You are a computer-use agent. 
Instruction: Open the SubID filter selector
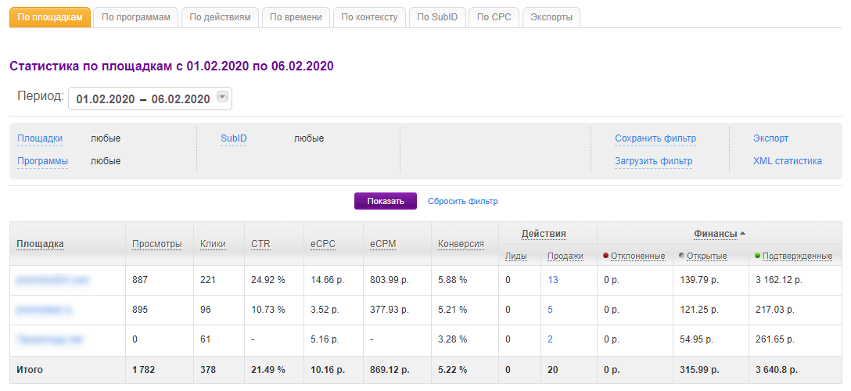(x=233, y=138)
